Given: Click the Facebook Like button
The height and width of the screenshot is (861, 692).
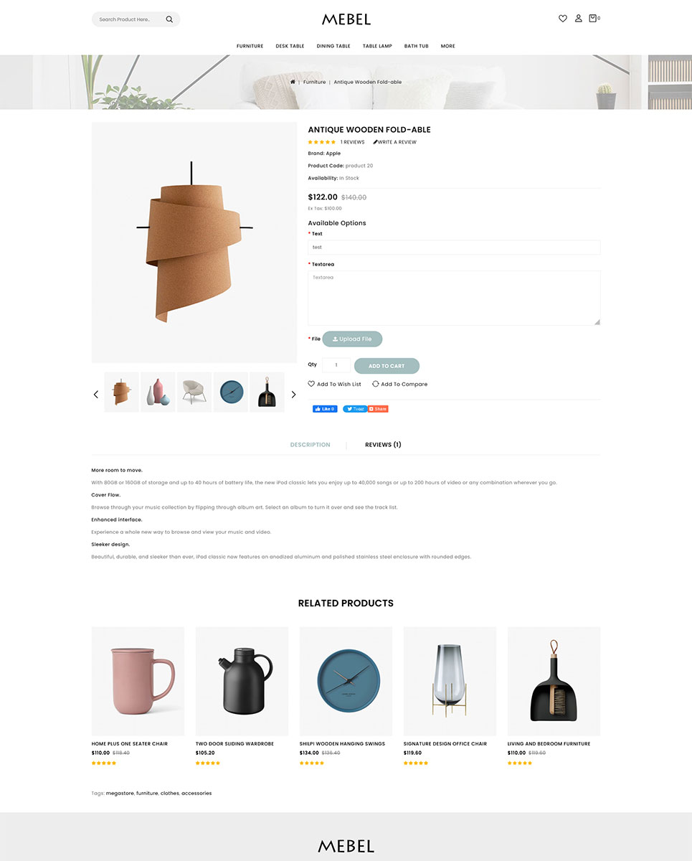Looking at the screenshot, I should 325,409.
